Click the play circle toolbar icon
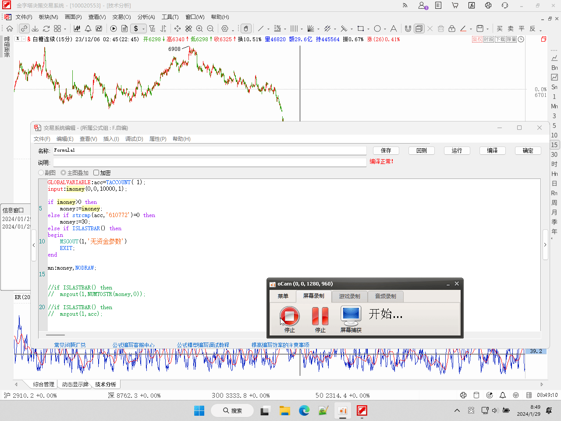This screenshot has width=561, height=421. click(x=114, y=29)
